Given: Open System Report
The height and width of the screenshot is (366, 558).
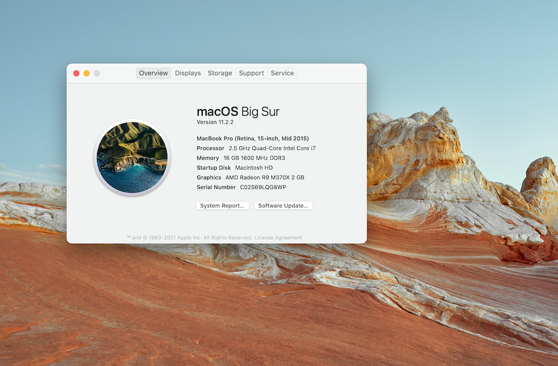Looking at the screenshot, I should tap(222, 206).
